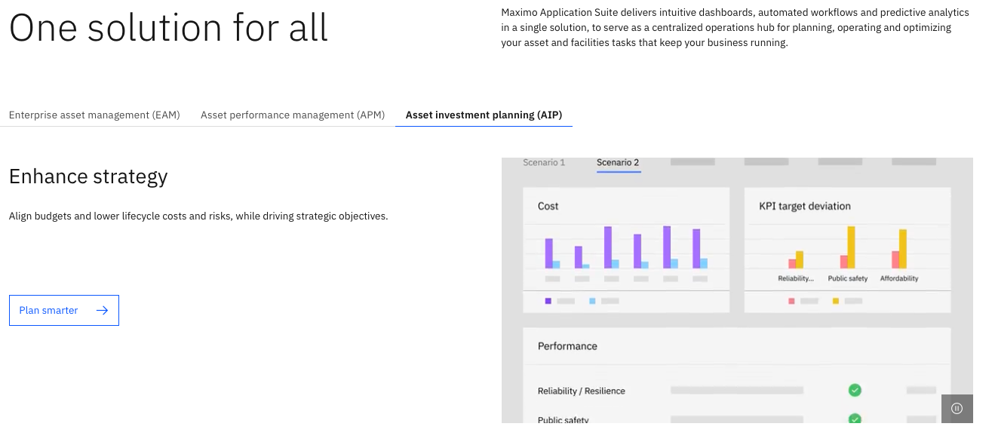Click the Reliability / Resilience row label
The height and width of the screenshot is (445, 992).
click(x=581, y=391)
